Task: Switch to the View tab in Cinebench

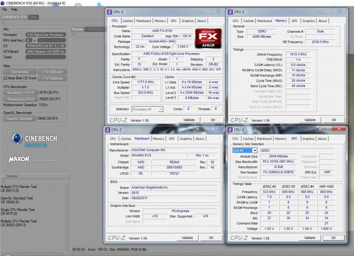Action: coord(33,17)
